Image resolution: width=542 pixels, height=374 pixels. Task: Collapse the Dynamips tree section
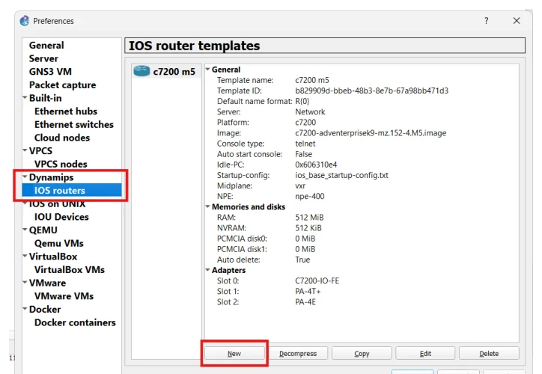tap(25, 177)
